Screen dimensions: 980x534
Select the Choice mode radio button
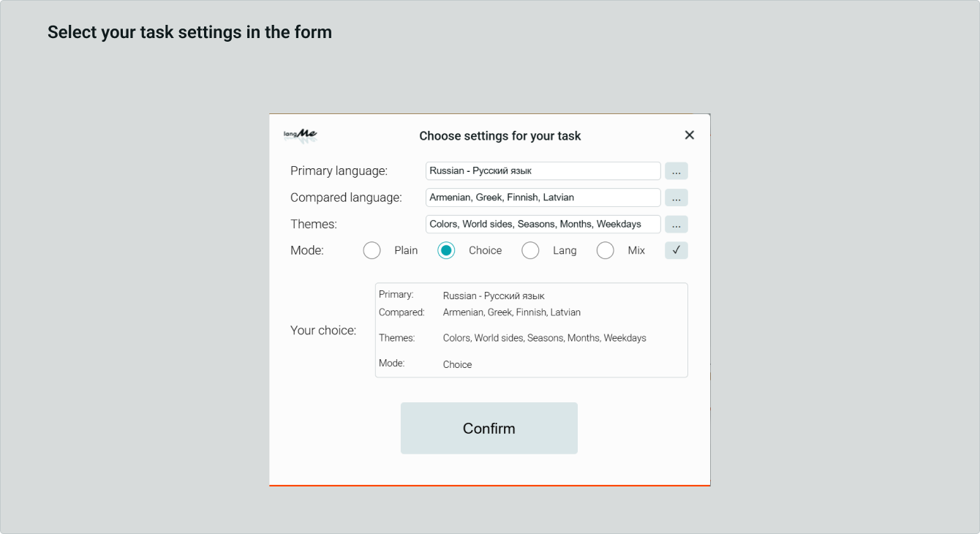(x=446, y=251)
